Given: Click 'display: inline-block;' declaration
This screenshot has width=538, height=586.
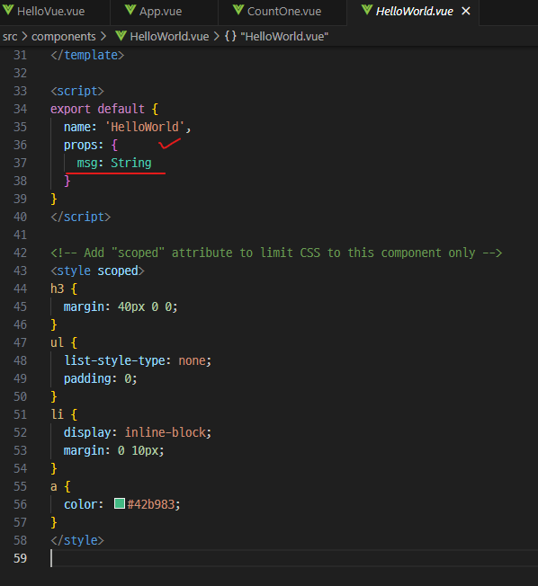Looking at the screenshot, I should 138,432.
